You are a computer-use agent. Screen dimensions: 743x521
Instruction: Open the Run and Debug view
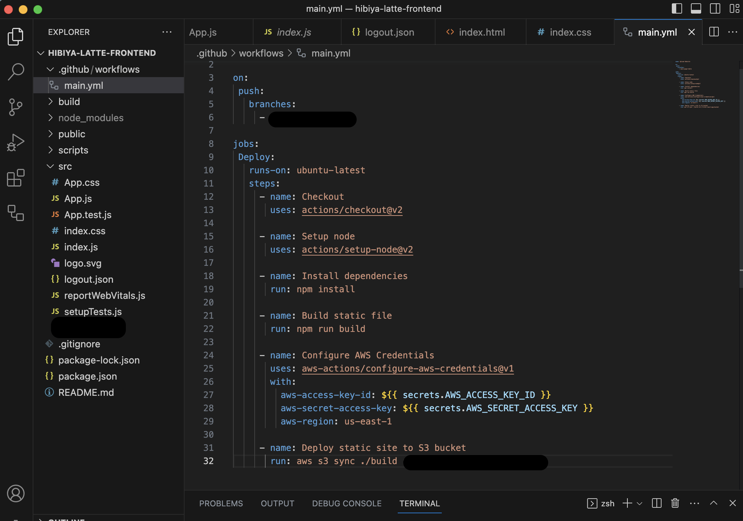click(15, 142)
